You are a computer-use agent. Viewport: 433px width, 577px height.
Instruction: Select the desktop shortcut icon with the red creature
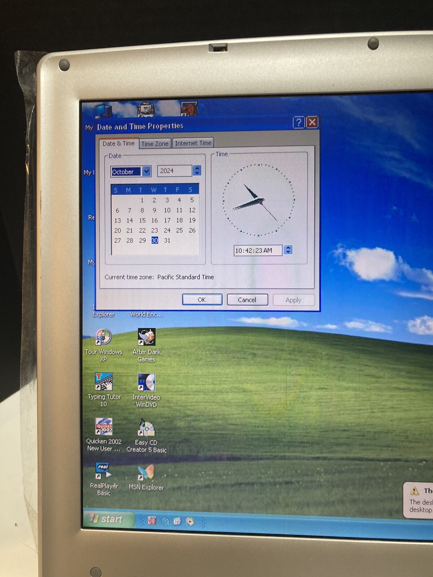pyautogui.click(x=189, y=109)
